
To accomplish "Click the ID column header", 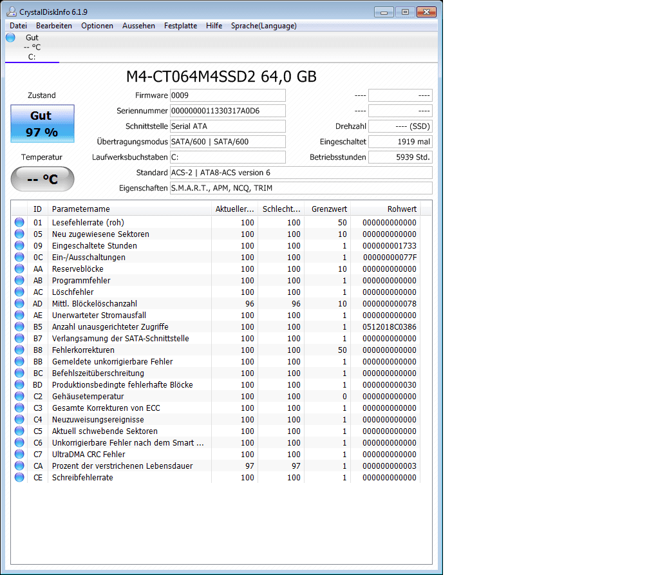I will (37, 209).
